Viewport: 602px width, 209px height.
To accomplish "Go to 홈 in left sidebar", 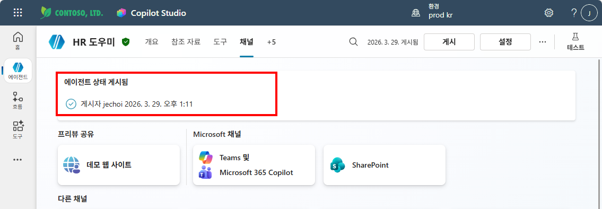I will click(18, 40).
